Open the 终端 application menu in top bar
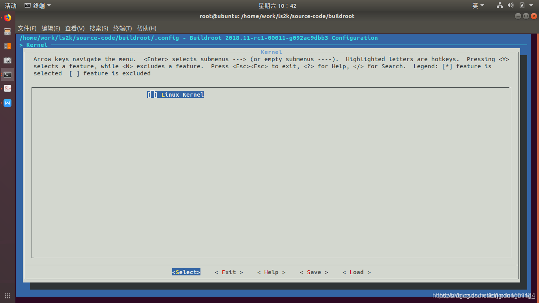The image size is (539, 303). 38,6
